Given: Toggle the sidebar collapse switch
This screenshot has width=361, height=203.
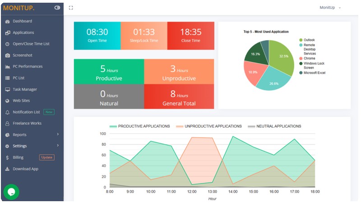Looking at the screenshot, I should point(57,8).
